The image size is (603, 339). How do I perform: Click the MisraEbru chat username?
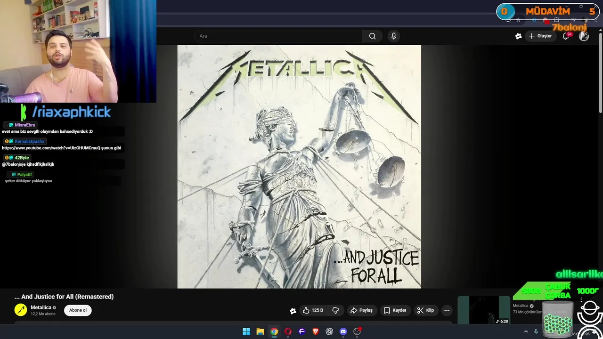pyautogui.click(x=25, y=125)
